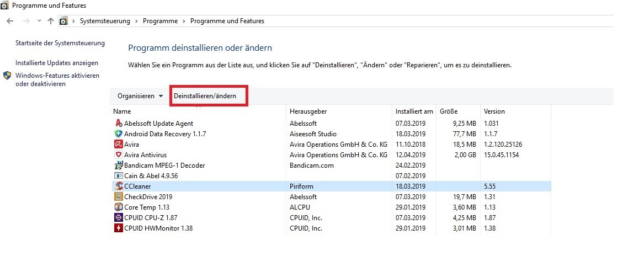Select the CPUID HWMonitor icon
Screen dimensions: 623x267
(118, 228)
